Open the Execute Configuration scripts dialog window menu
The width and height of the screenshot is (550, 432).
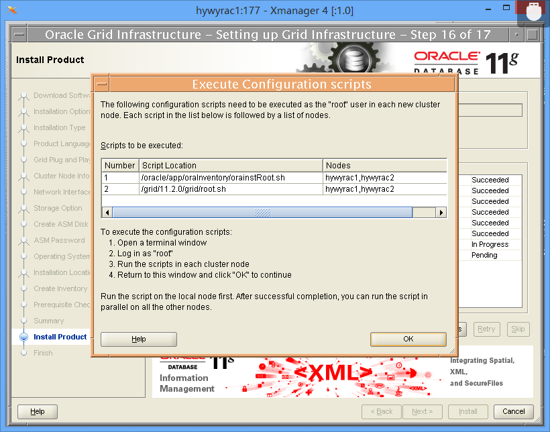[x=102, y=85]
